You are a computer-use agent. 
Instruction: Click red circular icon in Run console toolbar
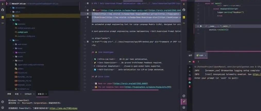click(x=190, y=79)
